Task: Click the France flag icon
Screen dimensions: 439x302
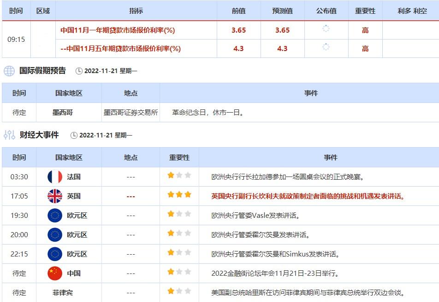Action: tap(55, 177)
